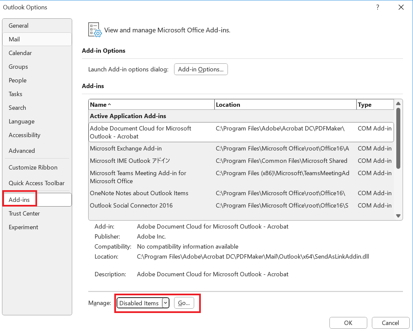Sort add-ins by Name column header
The width and height of the screenshot is (413, 331).
point(151,104)
